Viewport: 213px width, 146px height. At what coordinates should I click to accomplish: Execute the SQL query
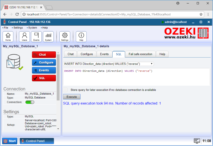pyautogui.click(x=72, y=97)
